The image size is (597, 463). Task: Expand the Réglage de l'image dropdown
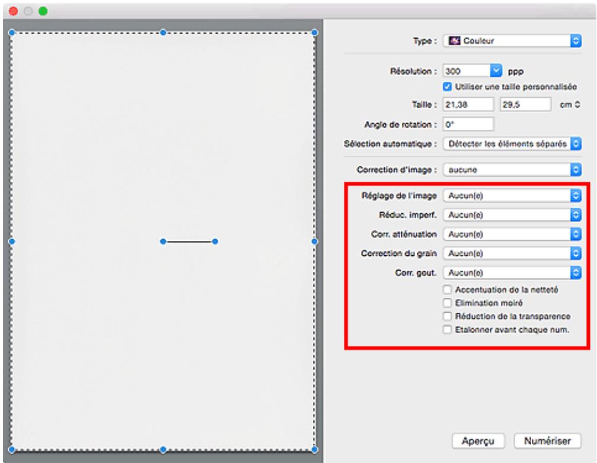coord(511,195)
